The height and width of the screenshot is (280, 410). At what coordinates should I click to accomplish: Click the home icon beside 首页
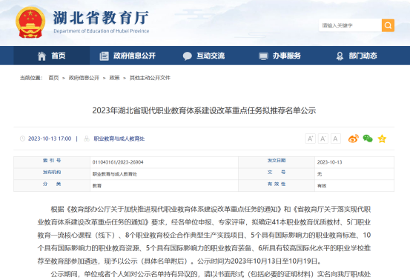click(42, 56)
